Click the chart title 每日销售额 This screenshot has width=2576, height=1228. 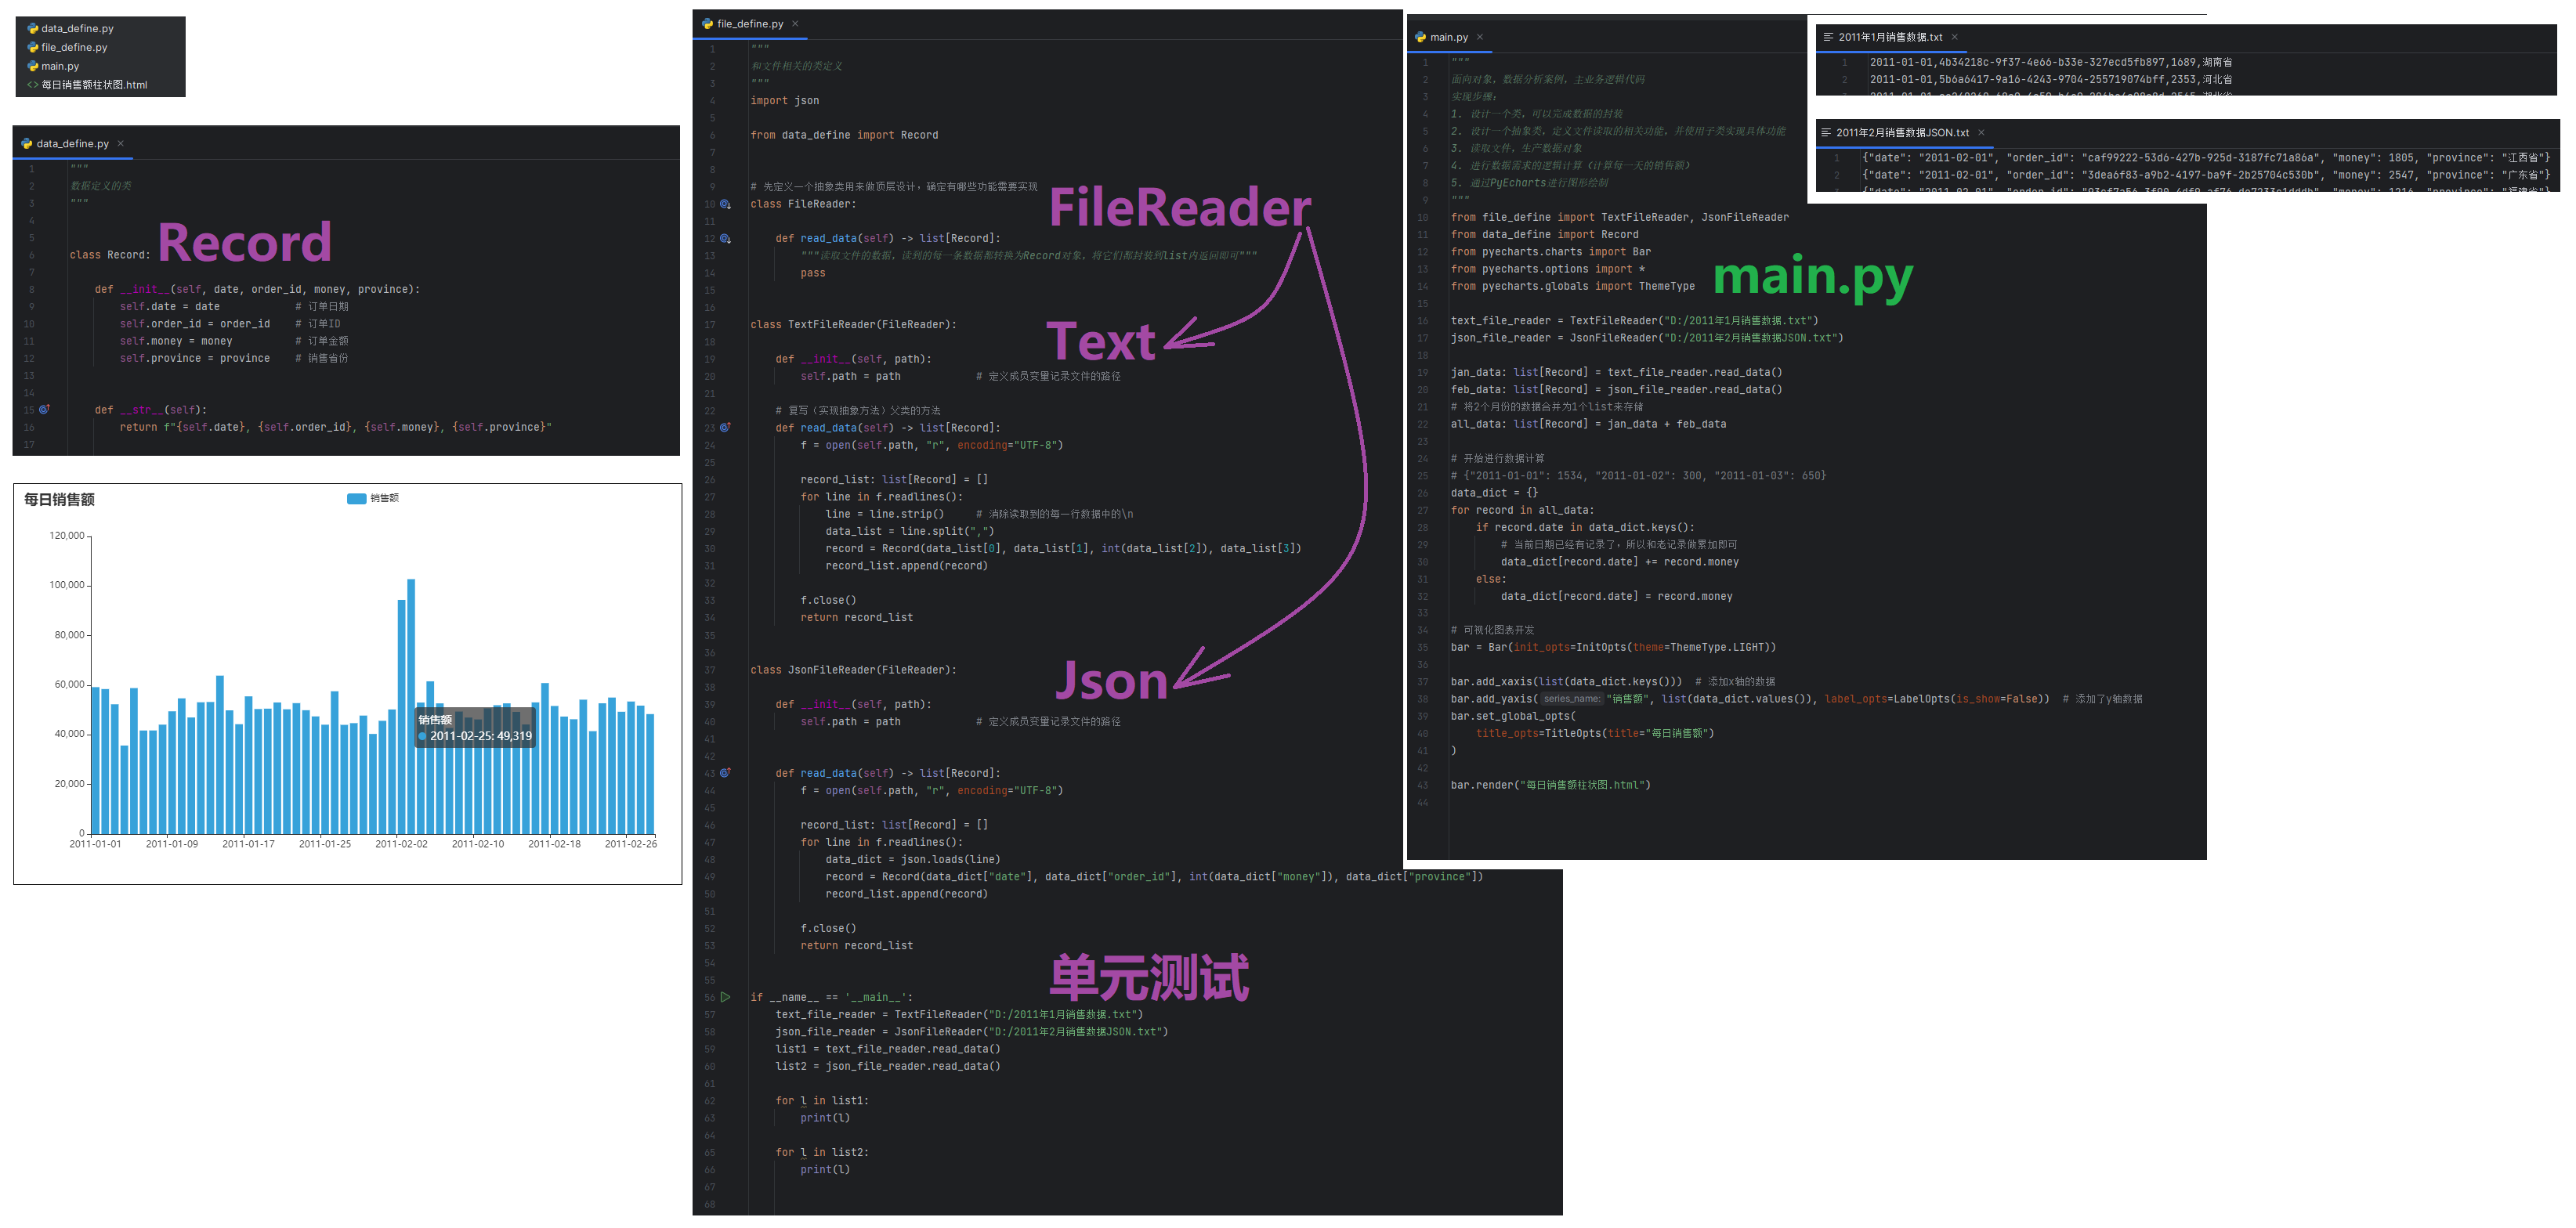[59, 500]
